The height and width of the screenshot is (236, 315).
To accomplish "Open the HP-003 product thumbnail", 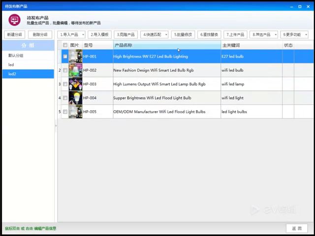I will [75, 84].
